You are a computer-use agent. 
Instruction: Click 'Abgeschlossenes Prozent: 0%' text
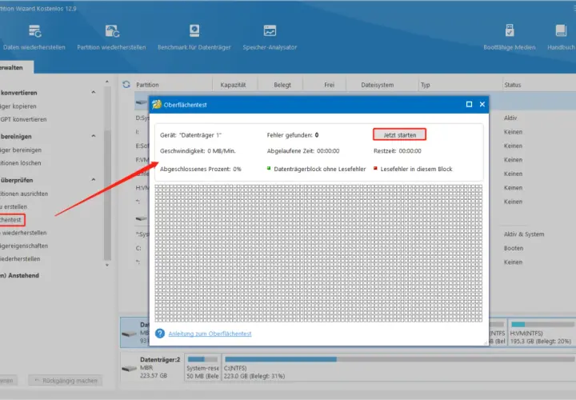(x=201, y=169)
